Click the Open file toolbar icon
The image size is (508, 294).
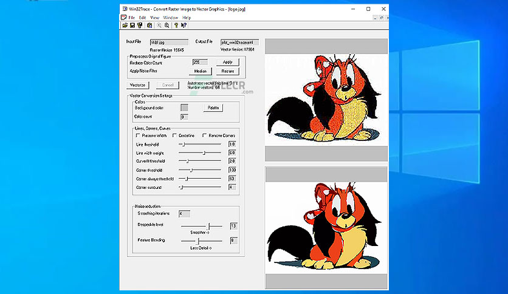(x=125, y=26)
